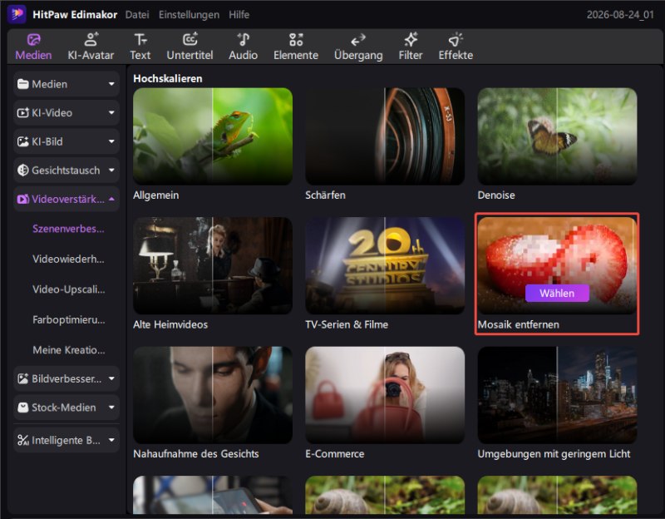665x519 pixels.
Task: Click the Mosaik entfernen label
Action: pyautogui.click(x=518, y=324)
